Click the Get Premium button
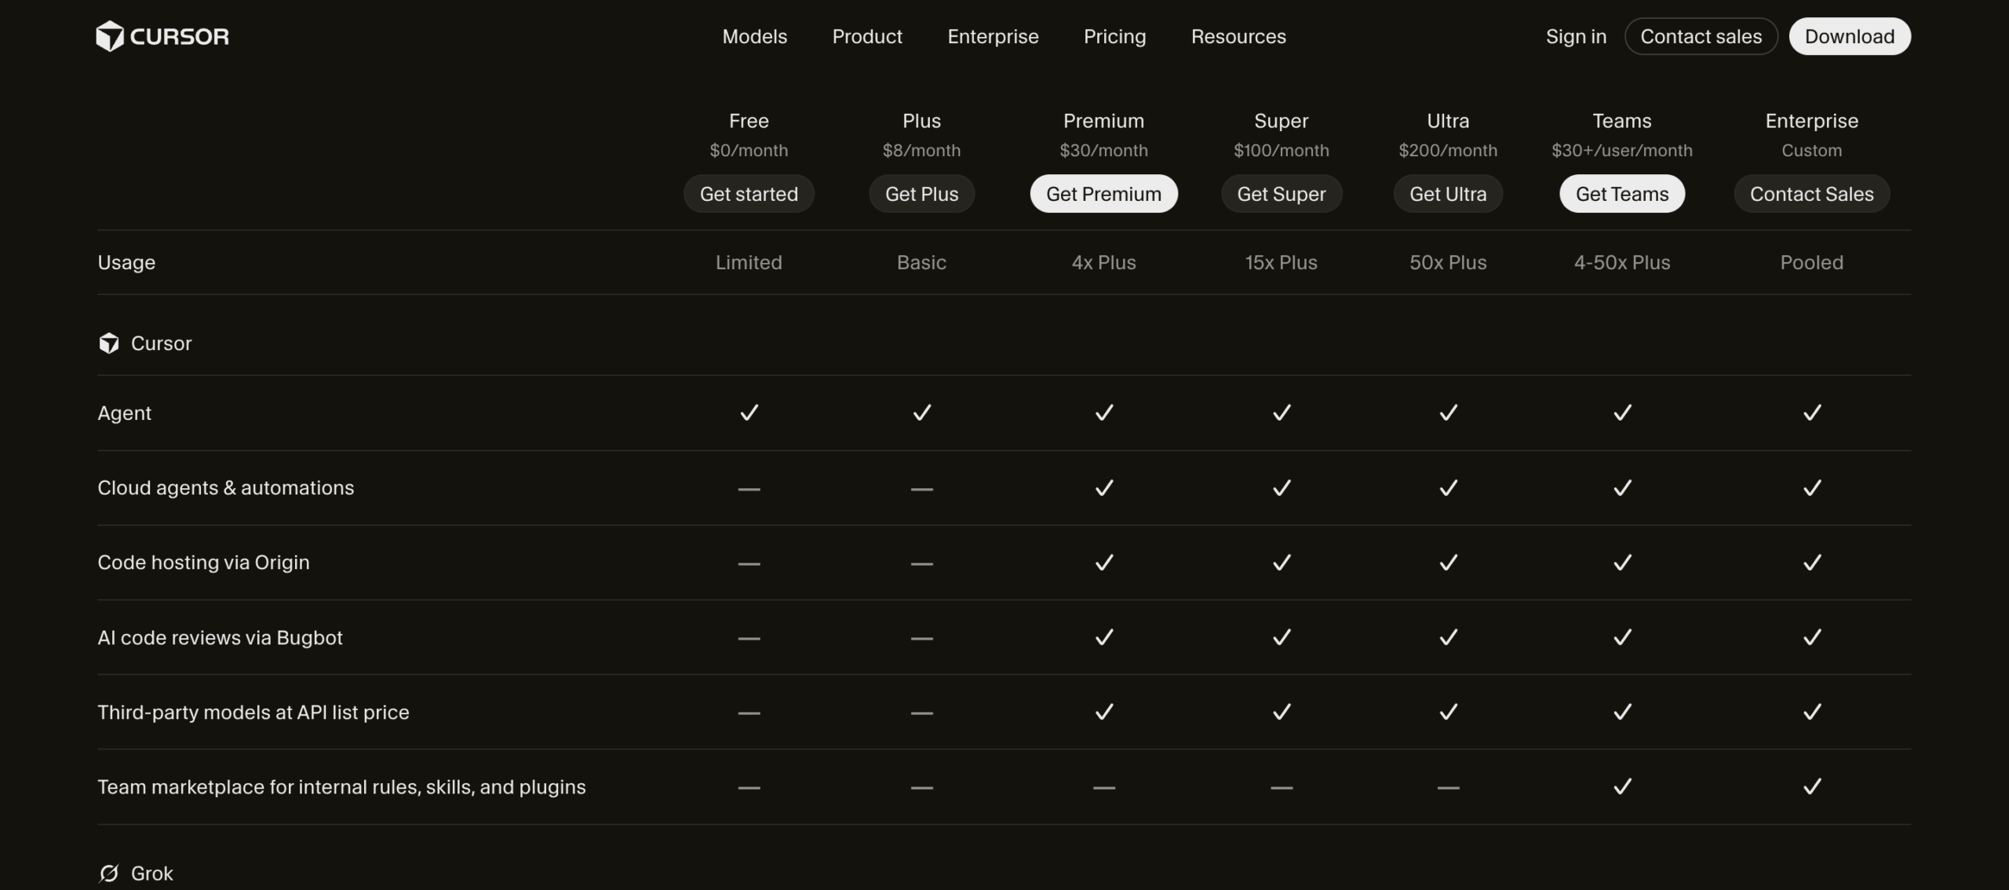Screen dimensions: 2009x890 click(1103, 194)
